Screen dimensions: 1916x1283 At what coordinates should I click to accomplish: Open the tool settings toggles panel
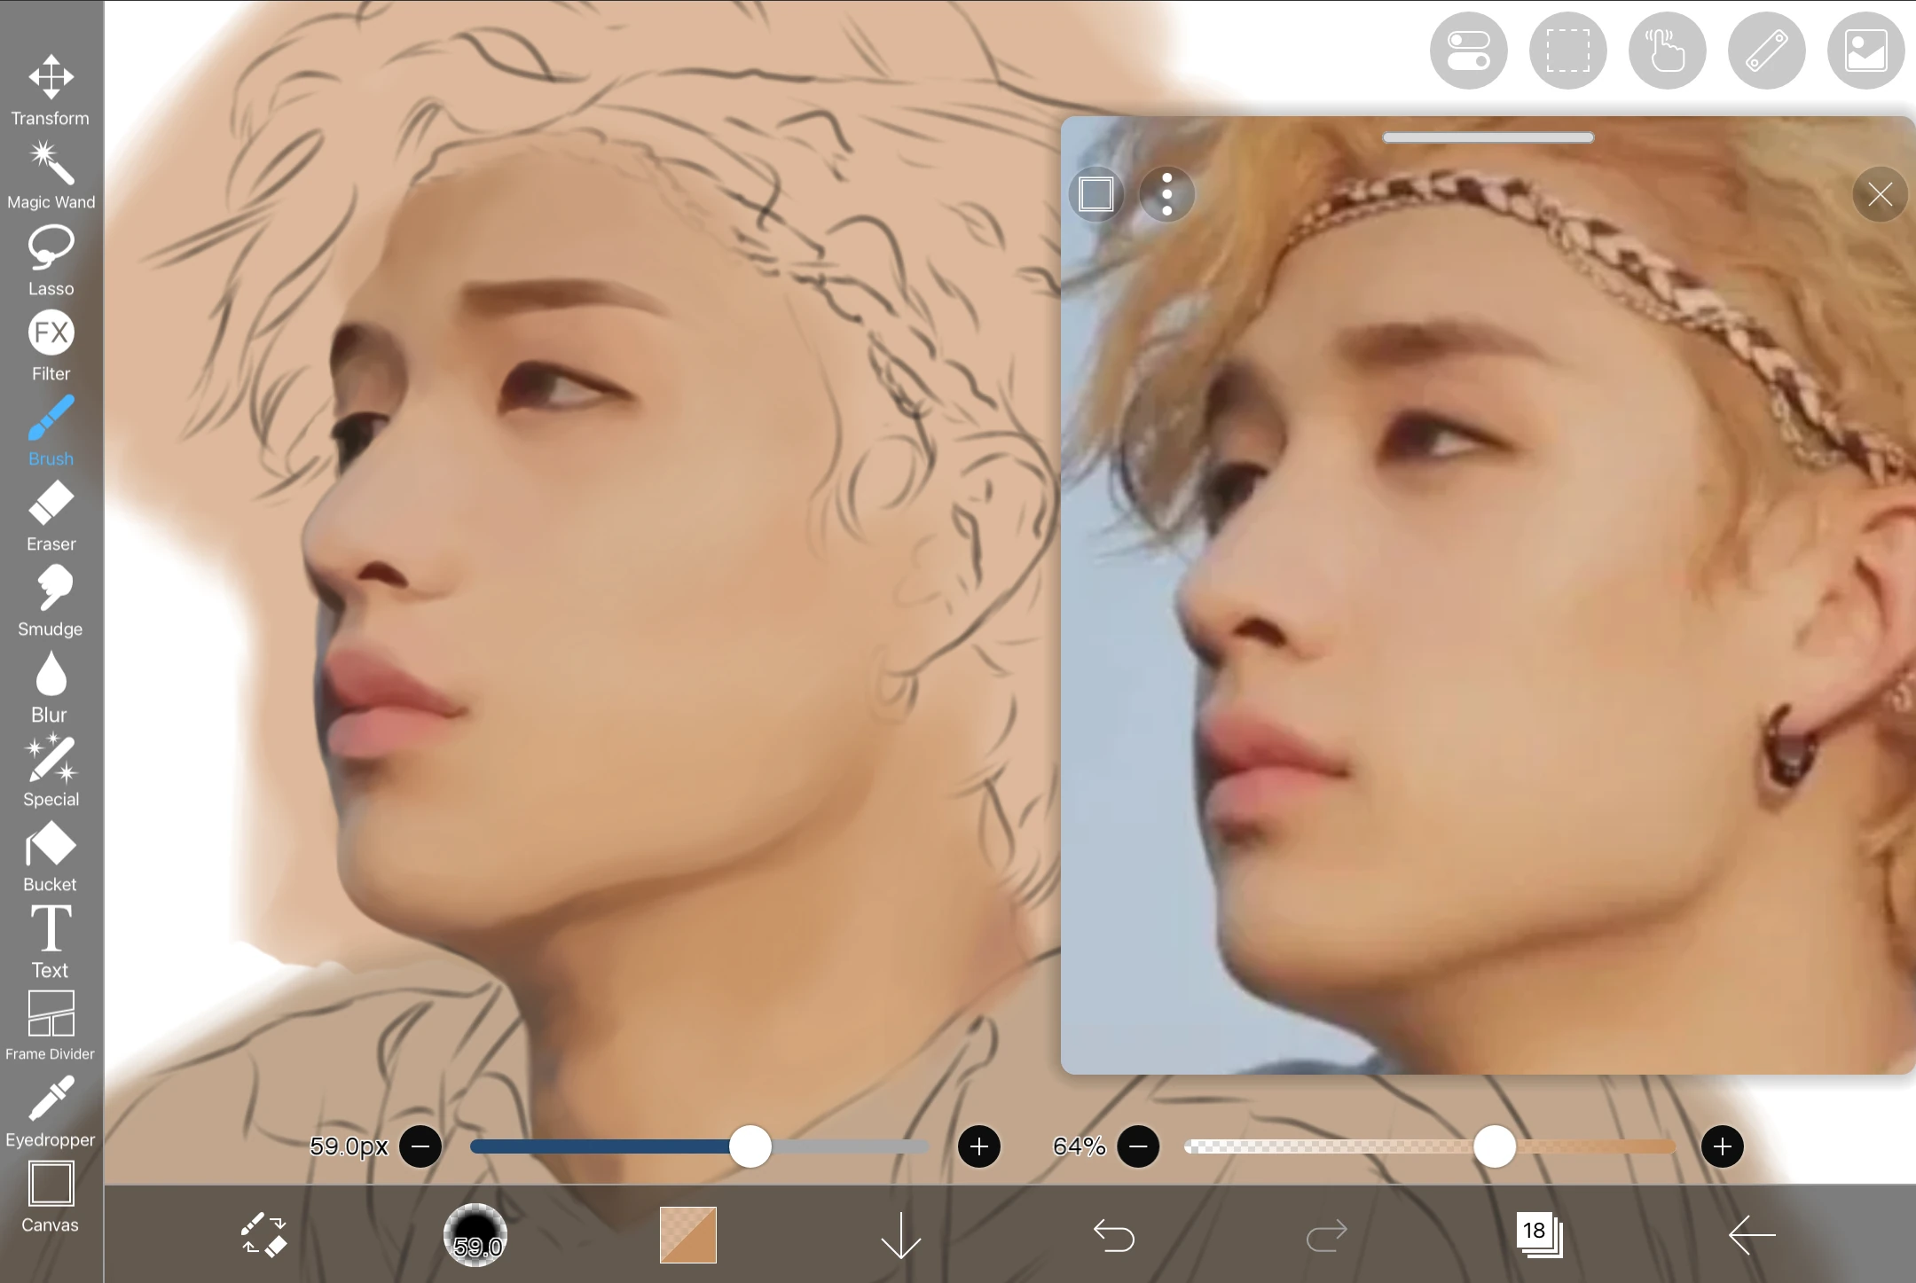(1468, 51)
